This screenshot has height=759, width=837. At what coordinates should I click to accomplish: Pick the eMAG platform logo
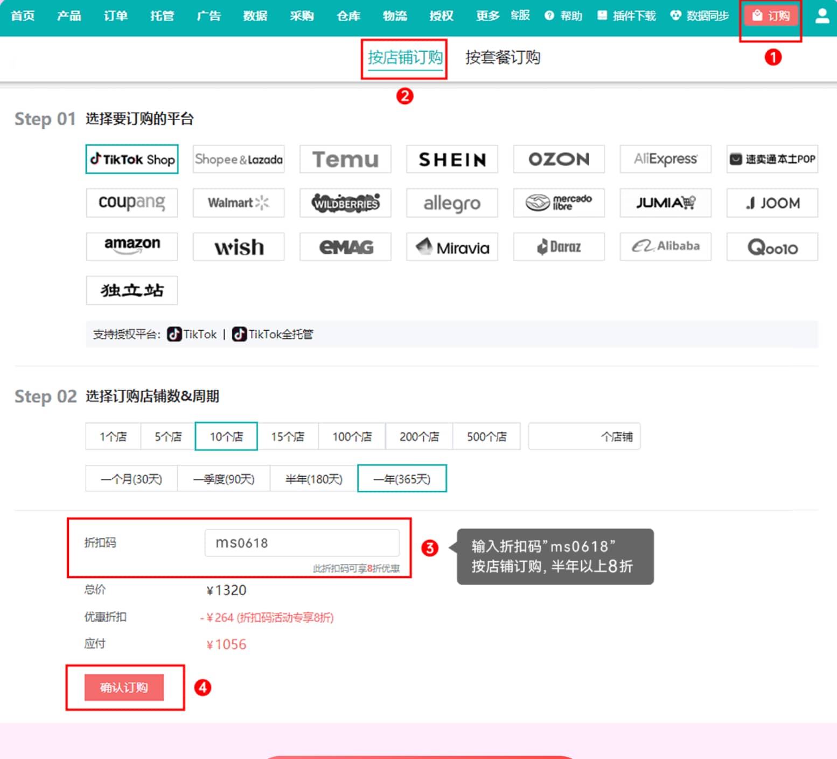[345, 246]
